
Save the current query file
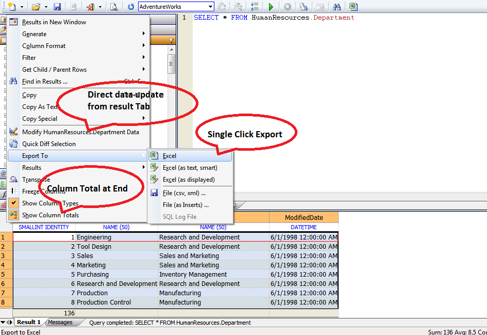pos(58,6)
